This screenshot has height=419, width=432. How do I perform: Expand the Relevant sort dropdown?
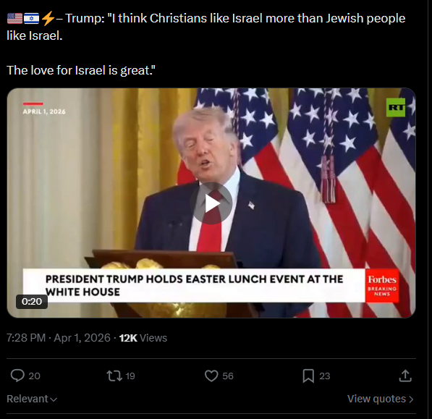pos(32,399)
